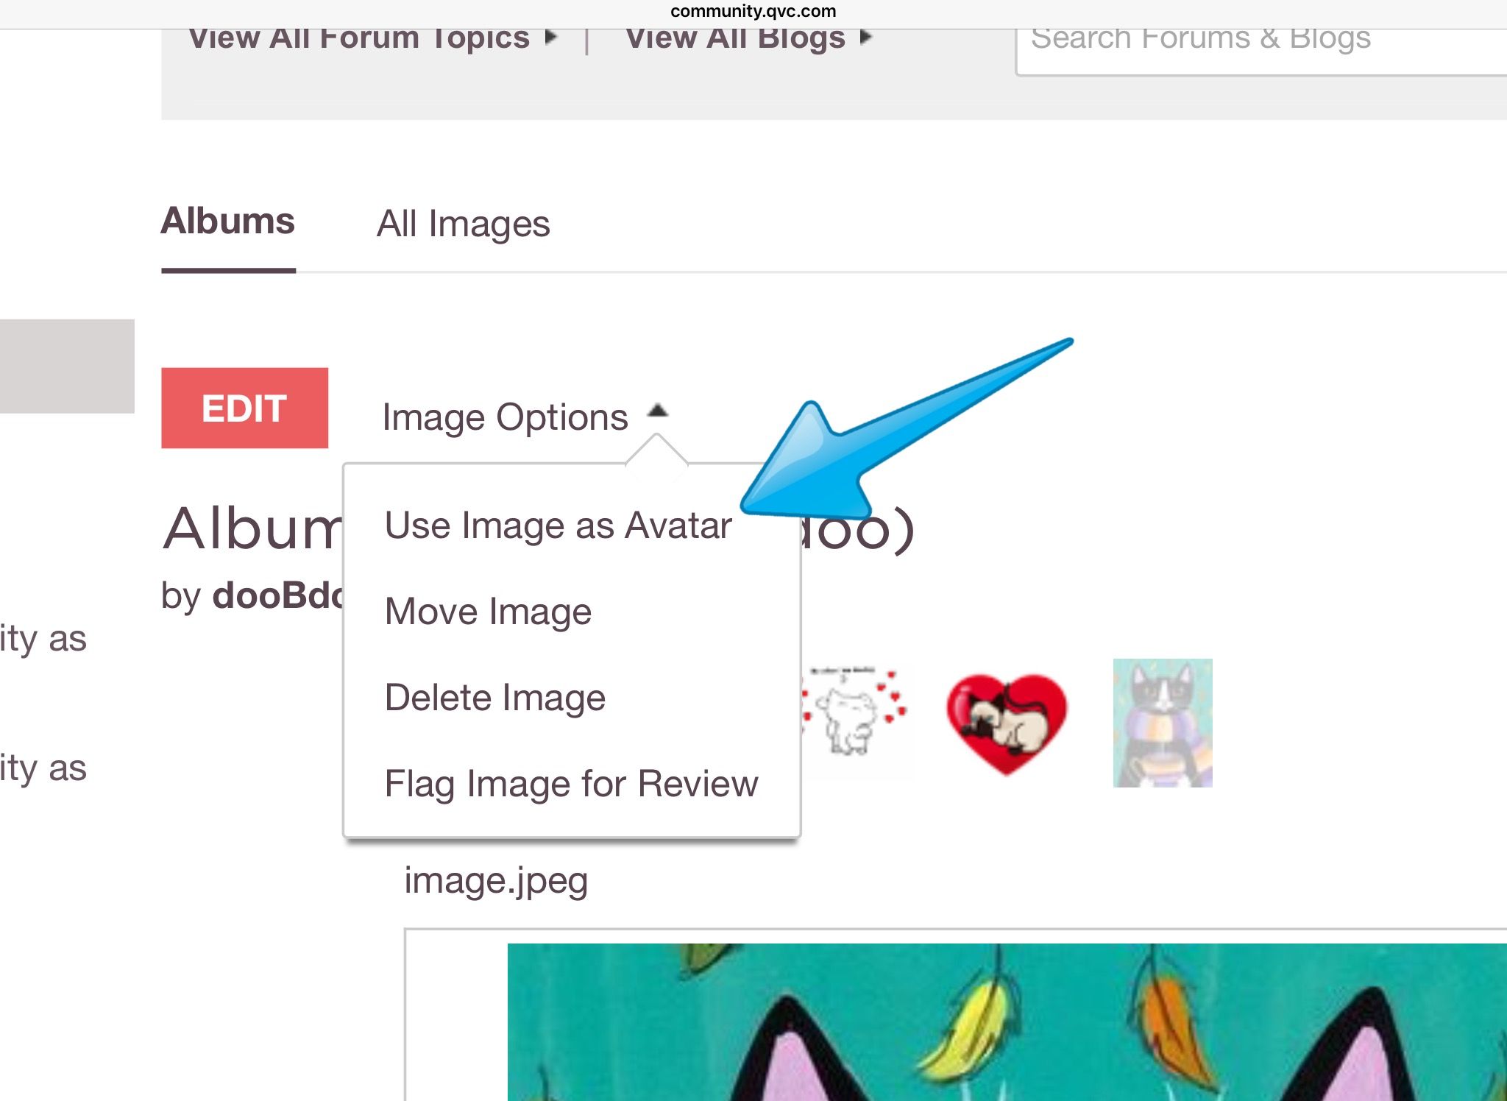This screenshot has width=1507, height=1101.
Task: Open the cat wearing scarf thumbnail
Action: pos(1162,723)
